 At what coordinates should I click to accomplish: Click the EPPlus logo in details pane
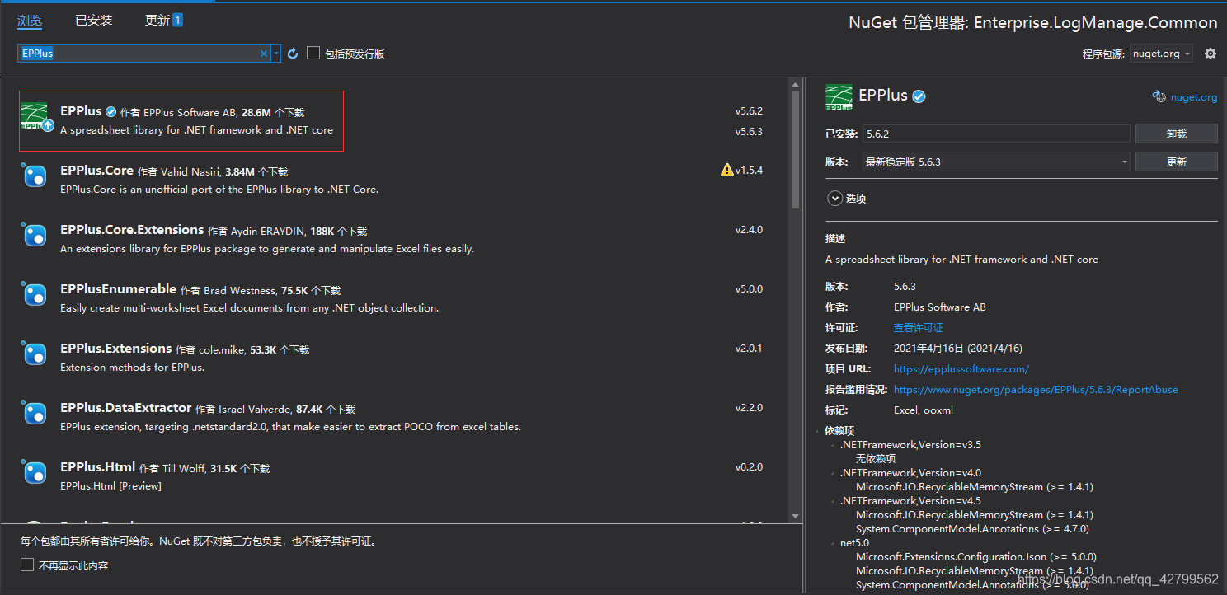(x=839, y=97)
